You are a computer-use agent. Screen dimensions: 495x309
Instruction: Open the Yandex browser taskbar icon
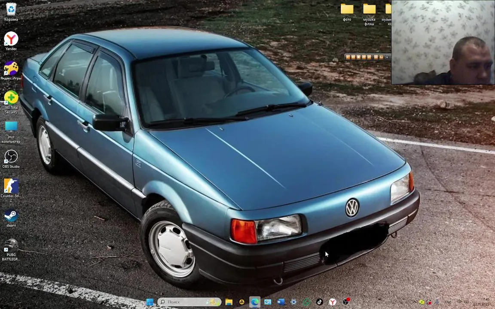pos(333,302)
